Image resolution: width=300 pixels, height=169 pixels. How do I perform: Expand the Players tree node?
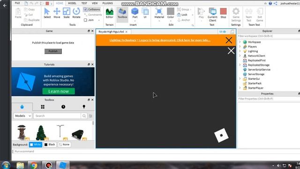point(240,46)
